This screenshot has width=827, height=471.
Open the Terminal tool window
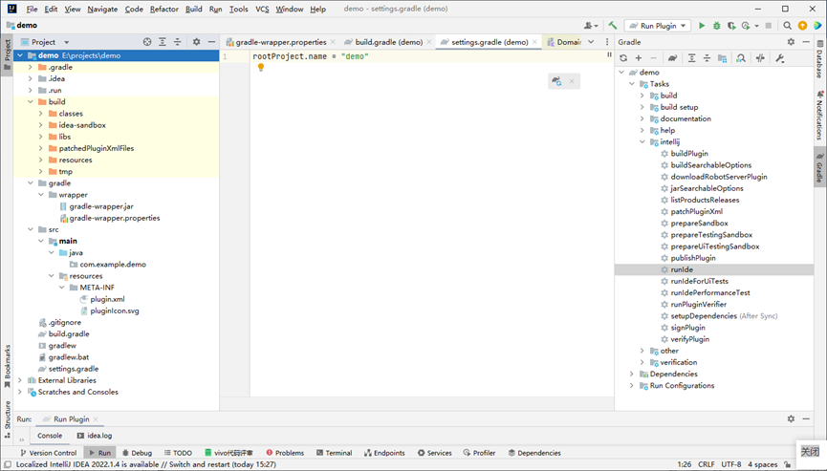(334, 453)
